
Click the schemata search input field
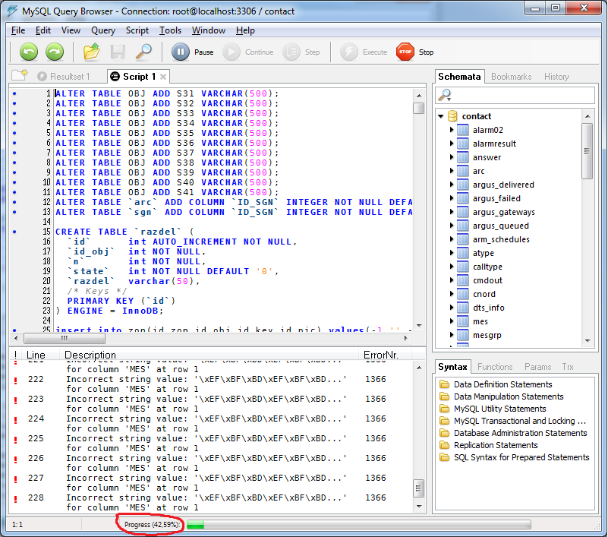tap(515, 95)
